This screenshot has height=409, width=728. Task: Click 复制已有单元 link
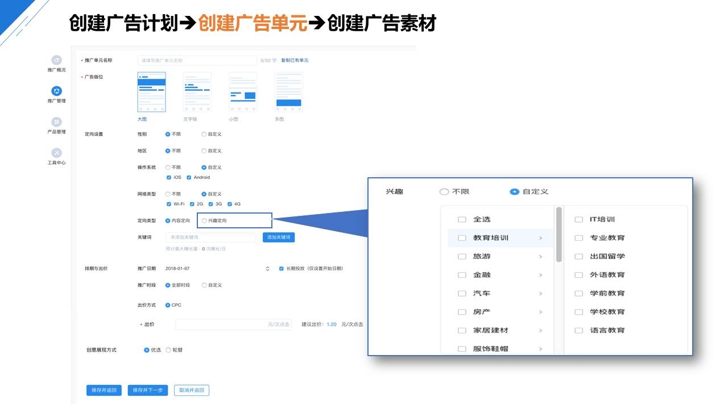295,60
